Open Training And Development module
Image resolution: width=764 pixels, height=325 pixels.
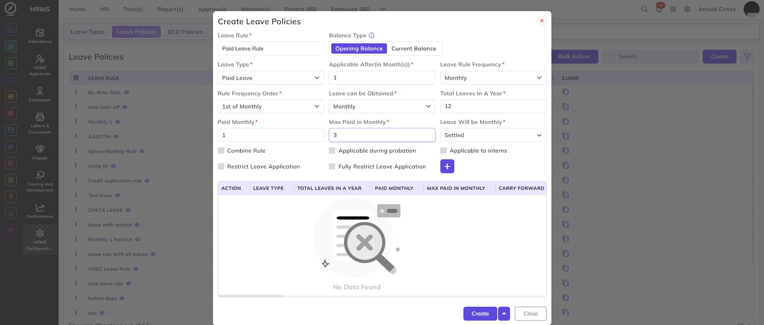40,181
